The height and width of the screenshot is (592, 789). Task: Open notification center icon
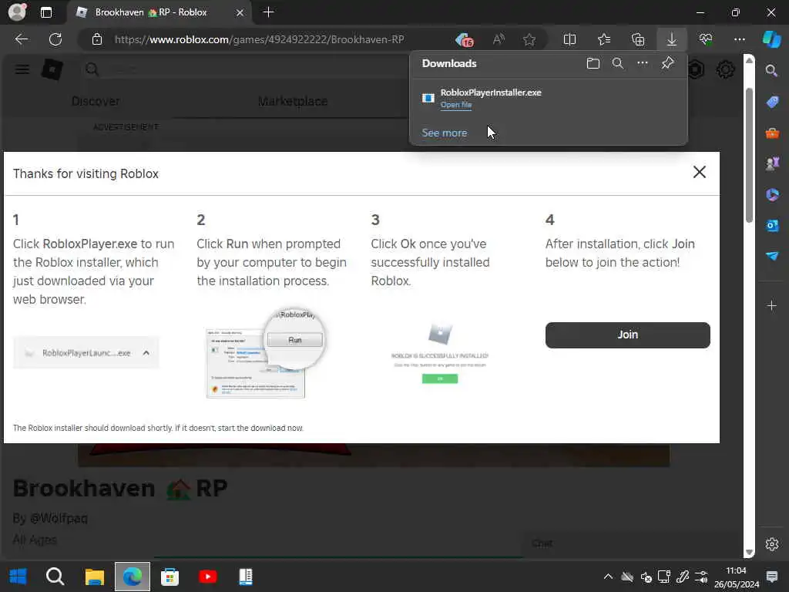click(771, 577)
